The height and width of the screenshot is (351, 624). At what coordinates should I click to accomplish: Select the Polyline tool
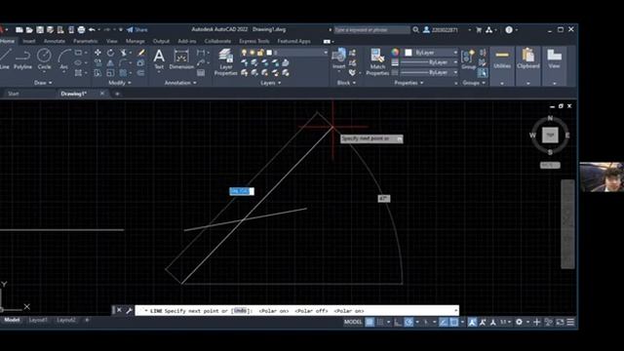click(x=22, y=58)
